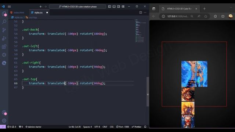Switch to the style.css tab
Image resolution: width=235 pixels, height=132 pixels.
coord(38,12)
